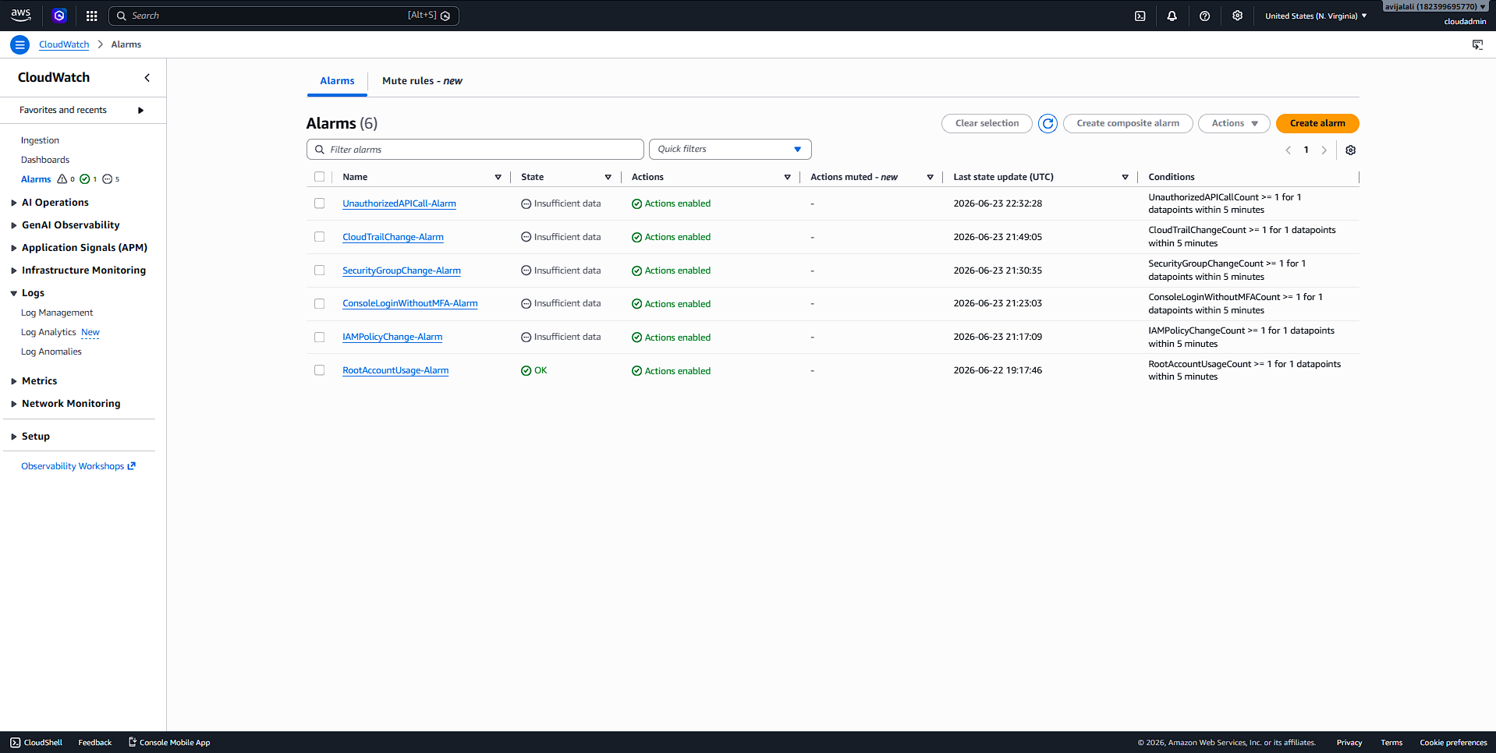The height and width of the screenshot is (753, 1496).
Task: Open the Quick filters dropdown
Action: (x=730, y=149)
